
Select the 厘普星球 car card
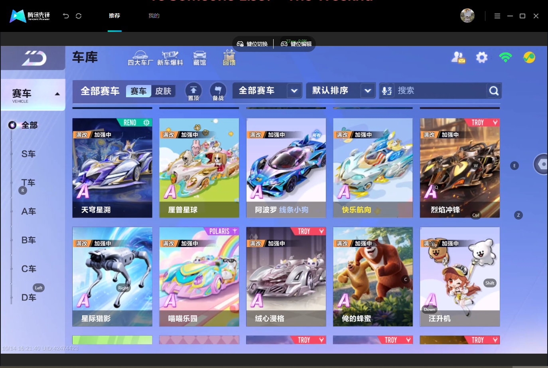pyautogui.click(x=199, y=168)
